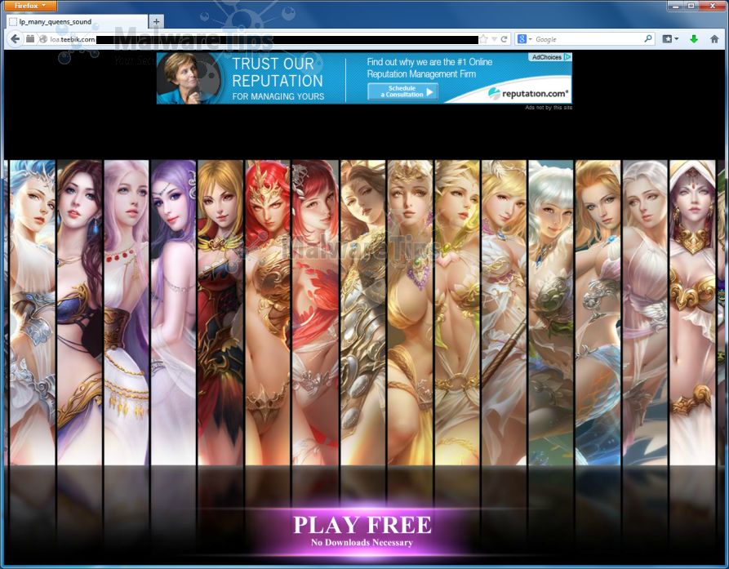Screen dimensions: 729x569
Task: Open the downloads green arrow
Action: (694, 39)
